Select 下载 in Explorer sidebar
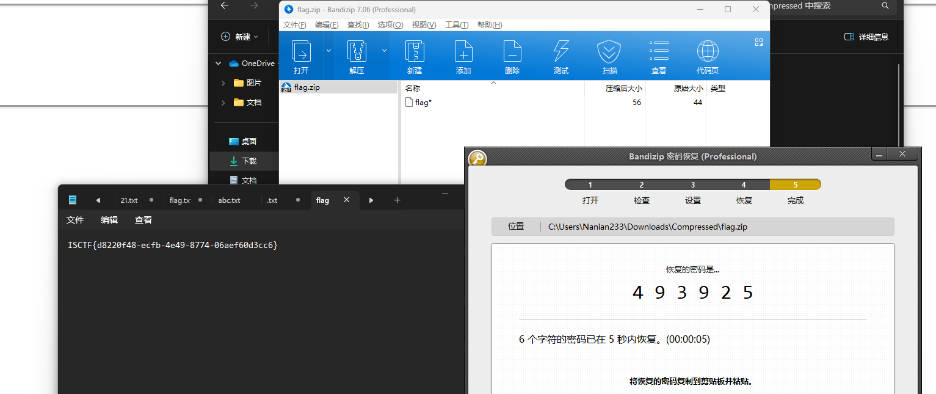The width and height of the screenshot is (936, 394). pos(244,161)
